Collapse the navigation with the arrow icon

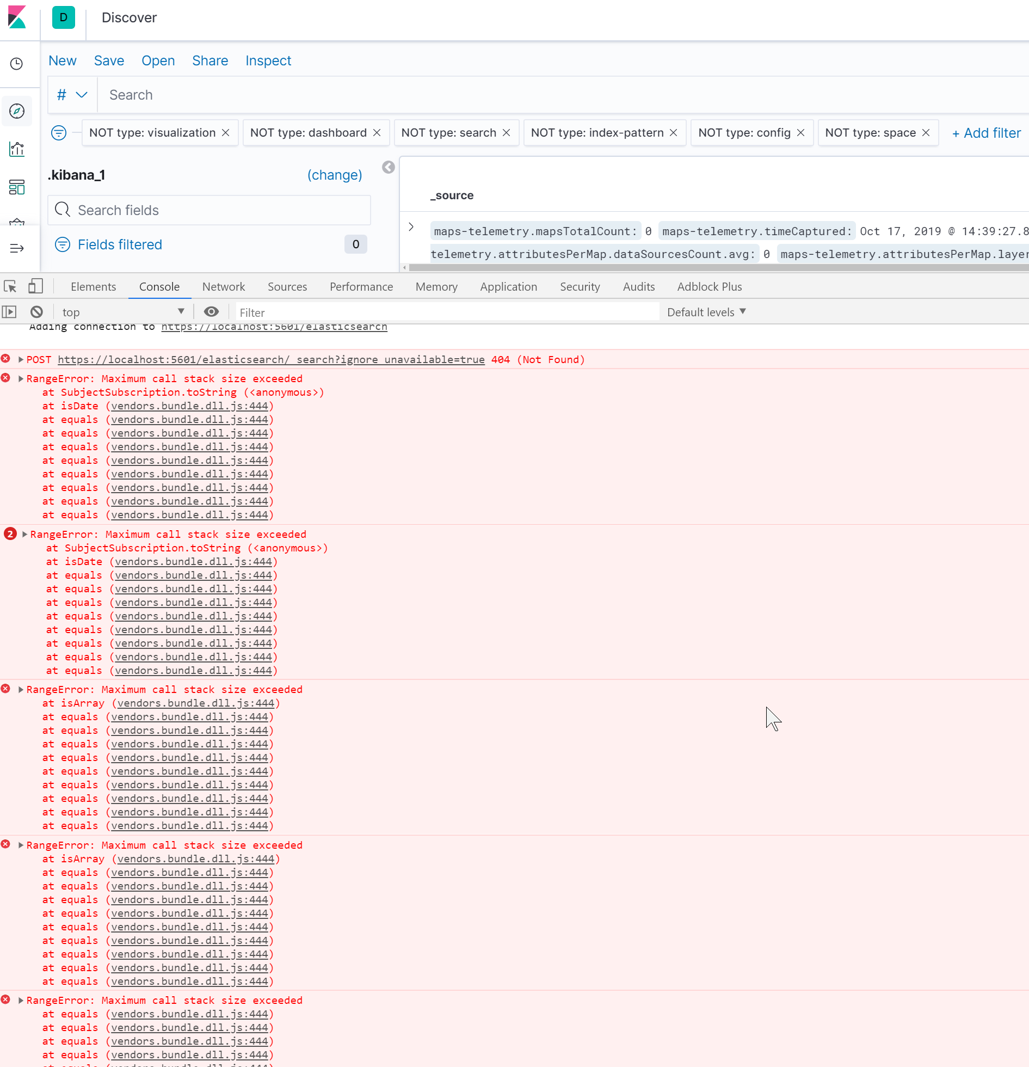pyautogui.click(x=17, y=248)
